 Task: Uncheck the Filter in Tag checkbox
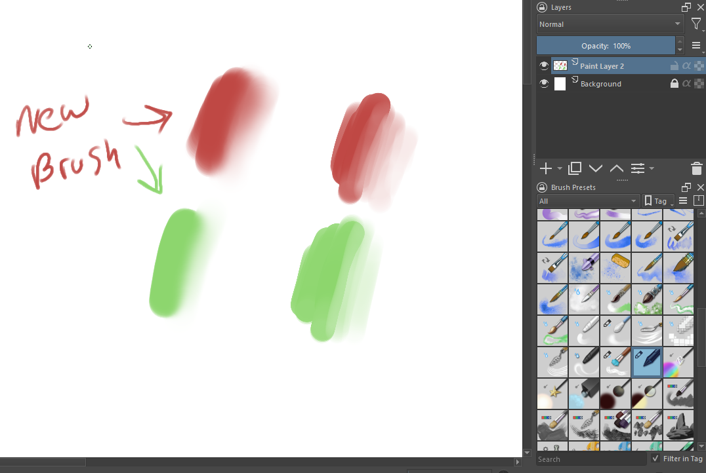pos(655,458)
